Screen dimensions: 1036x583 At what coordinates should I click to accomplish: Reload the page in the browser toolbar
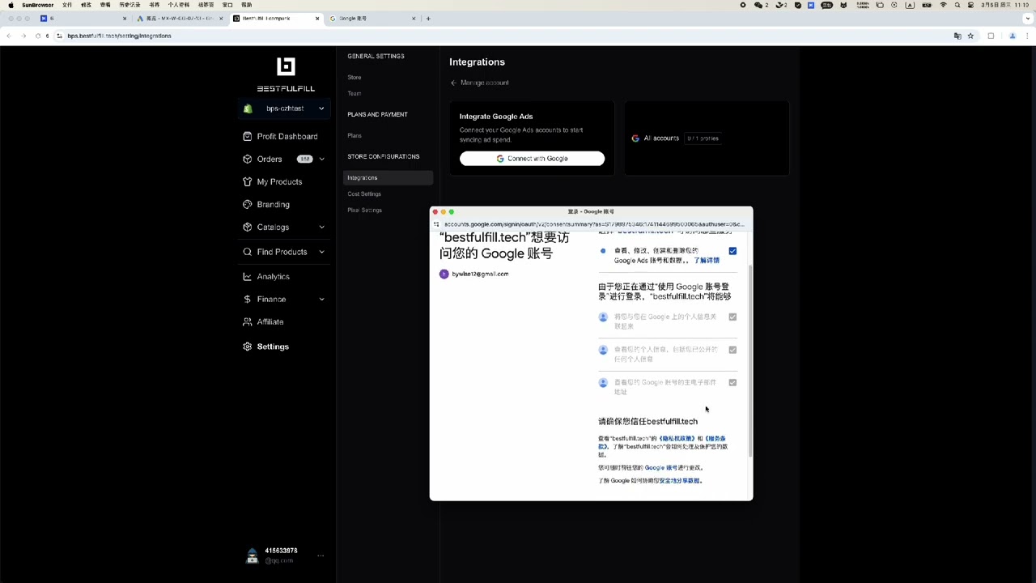(37, 36)
